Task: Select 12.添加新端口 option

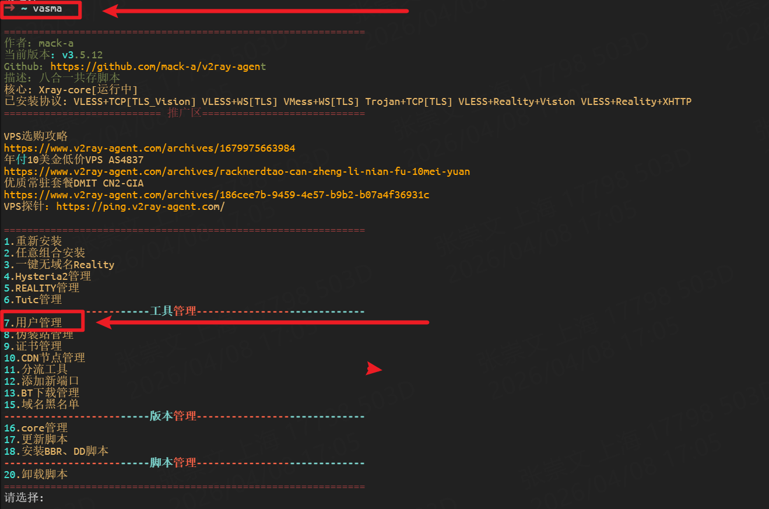Action: click(41, 381)
